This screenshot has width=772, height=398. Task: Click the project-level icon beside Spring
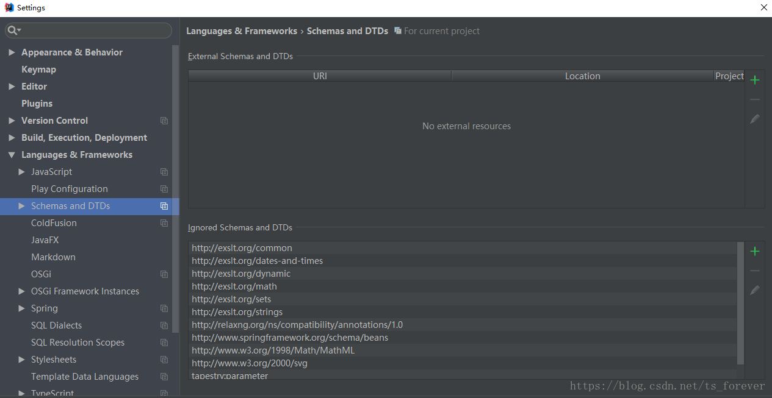[x=164, y=308]
